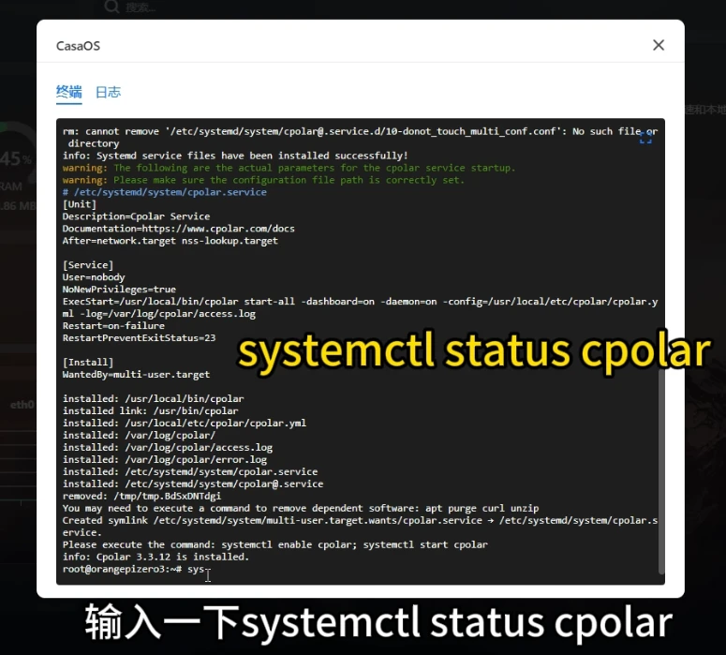
Task: Click the 'CasaOS' dialog title
Action: pyautogui.click(x=78, y=46)
